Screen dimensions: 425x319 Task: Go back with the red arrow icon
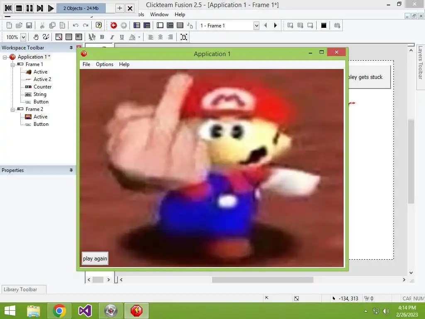pos(114,25)
